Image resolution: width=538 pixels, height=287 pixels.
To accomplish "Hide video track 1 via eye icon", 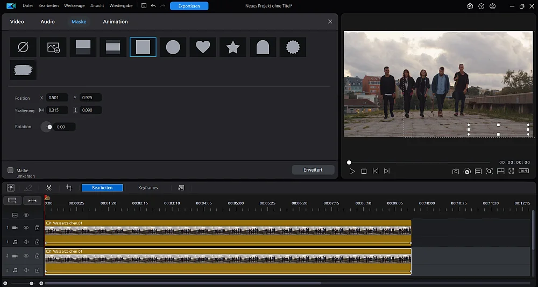I will click(26, 227).
